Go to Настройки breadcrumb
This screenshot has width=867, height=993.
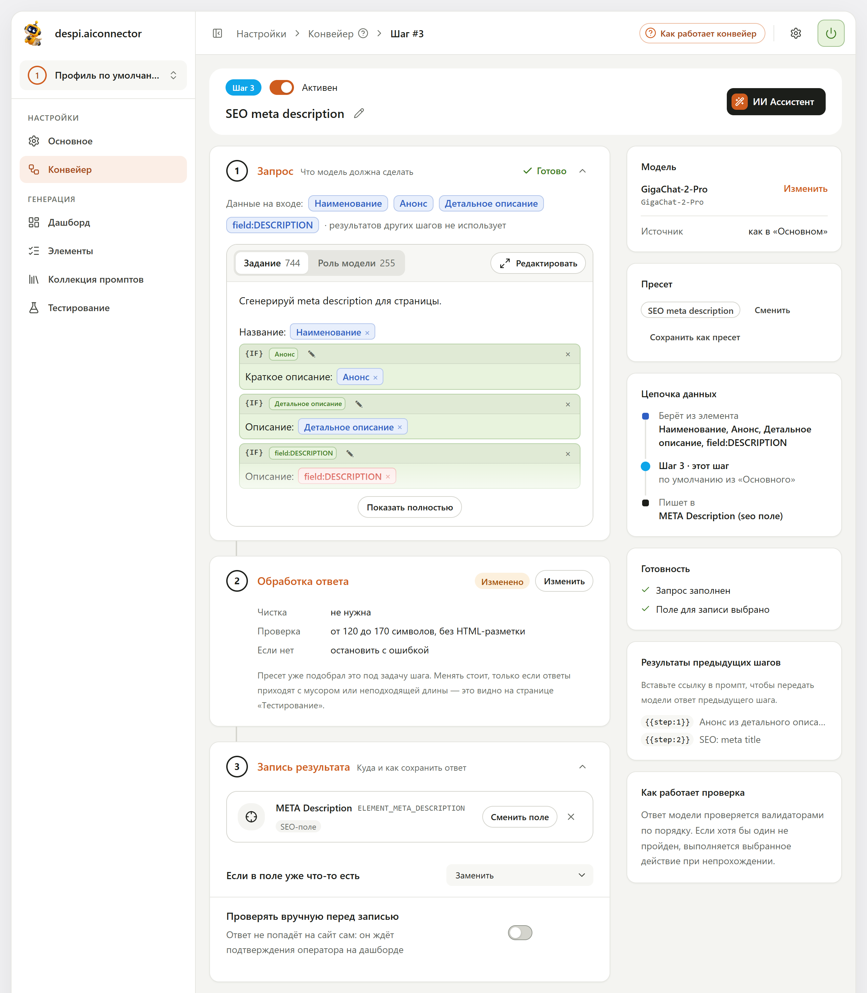click(261, 34)
